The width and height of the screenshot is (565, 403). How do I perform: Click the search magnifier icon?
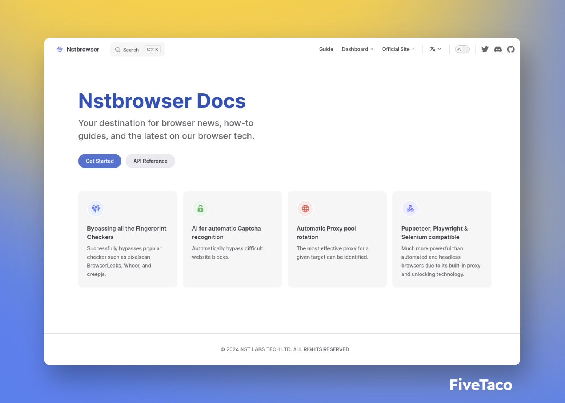pyautogui.click(x=117, y=50)
